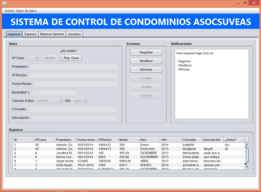Image resolution: width=261 pixels, height=192 pixels.
Task: Click the ABRIL month cell
Action: tap(150, 161)
